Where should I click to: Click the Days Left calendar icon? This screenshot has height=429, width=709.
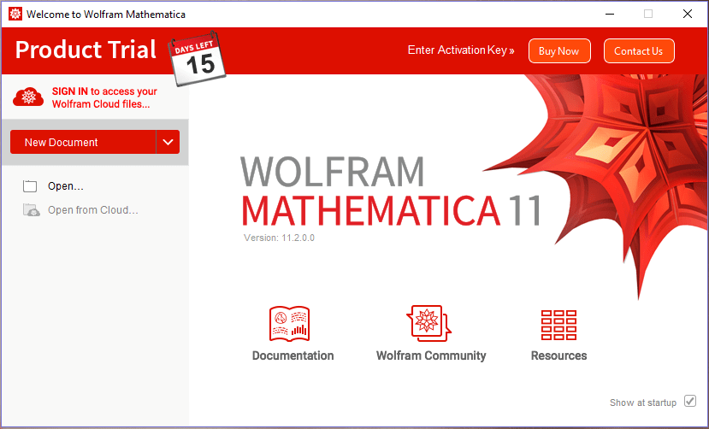point(198,59)
